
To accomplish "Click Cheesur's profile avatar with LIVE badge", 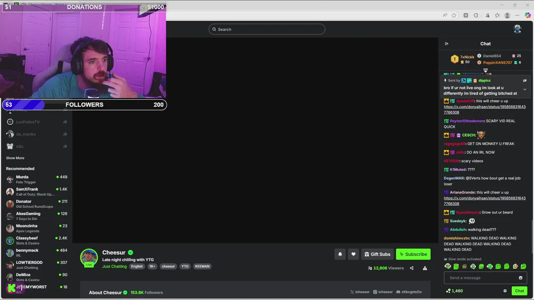I will [89, 257].
